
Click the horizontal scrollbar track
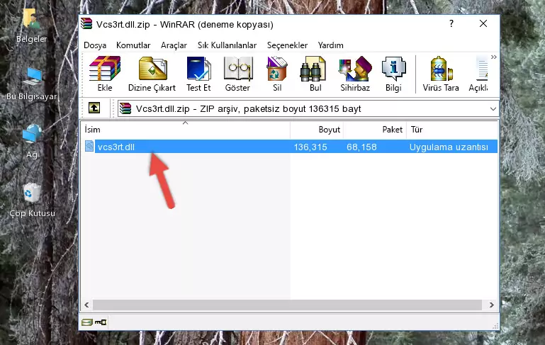pyautogui.click(x=287, y=305)
